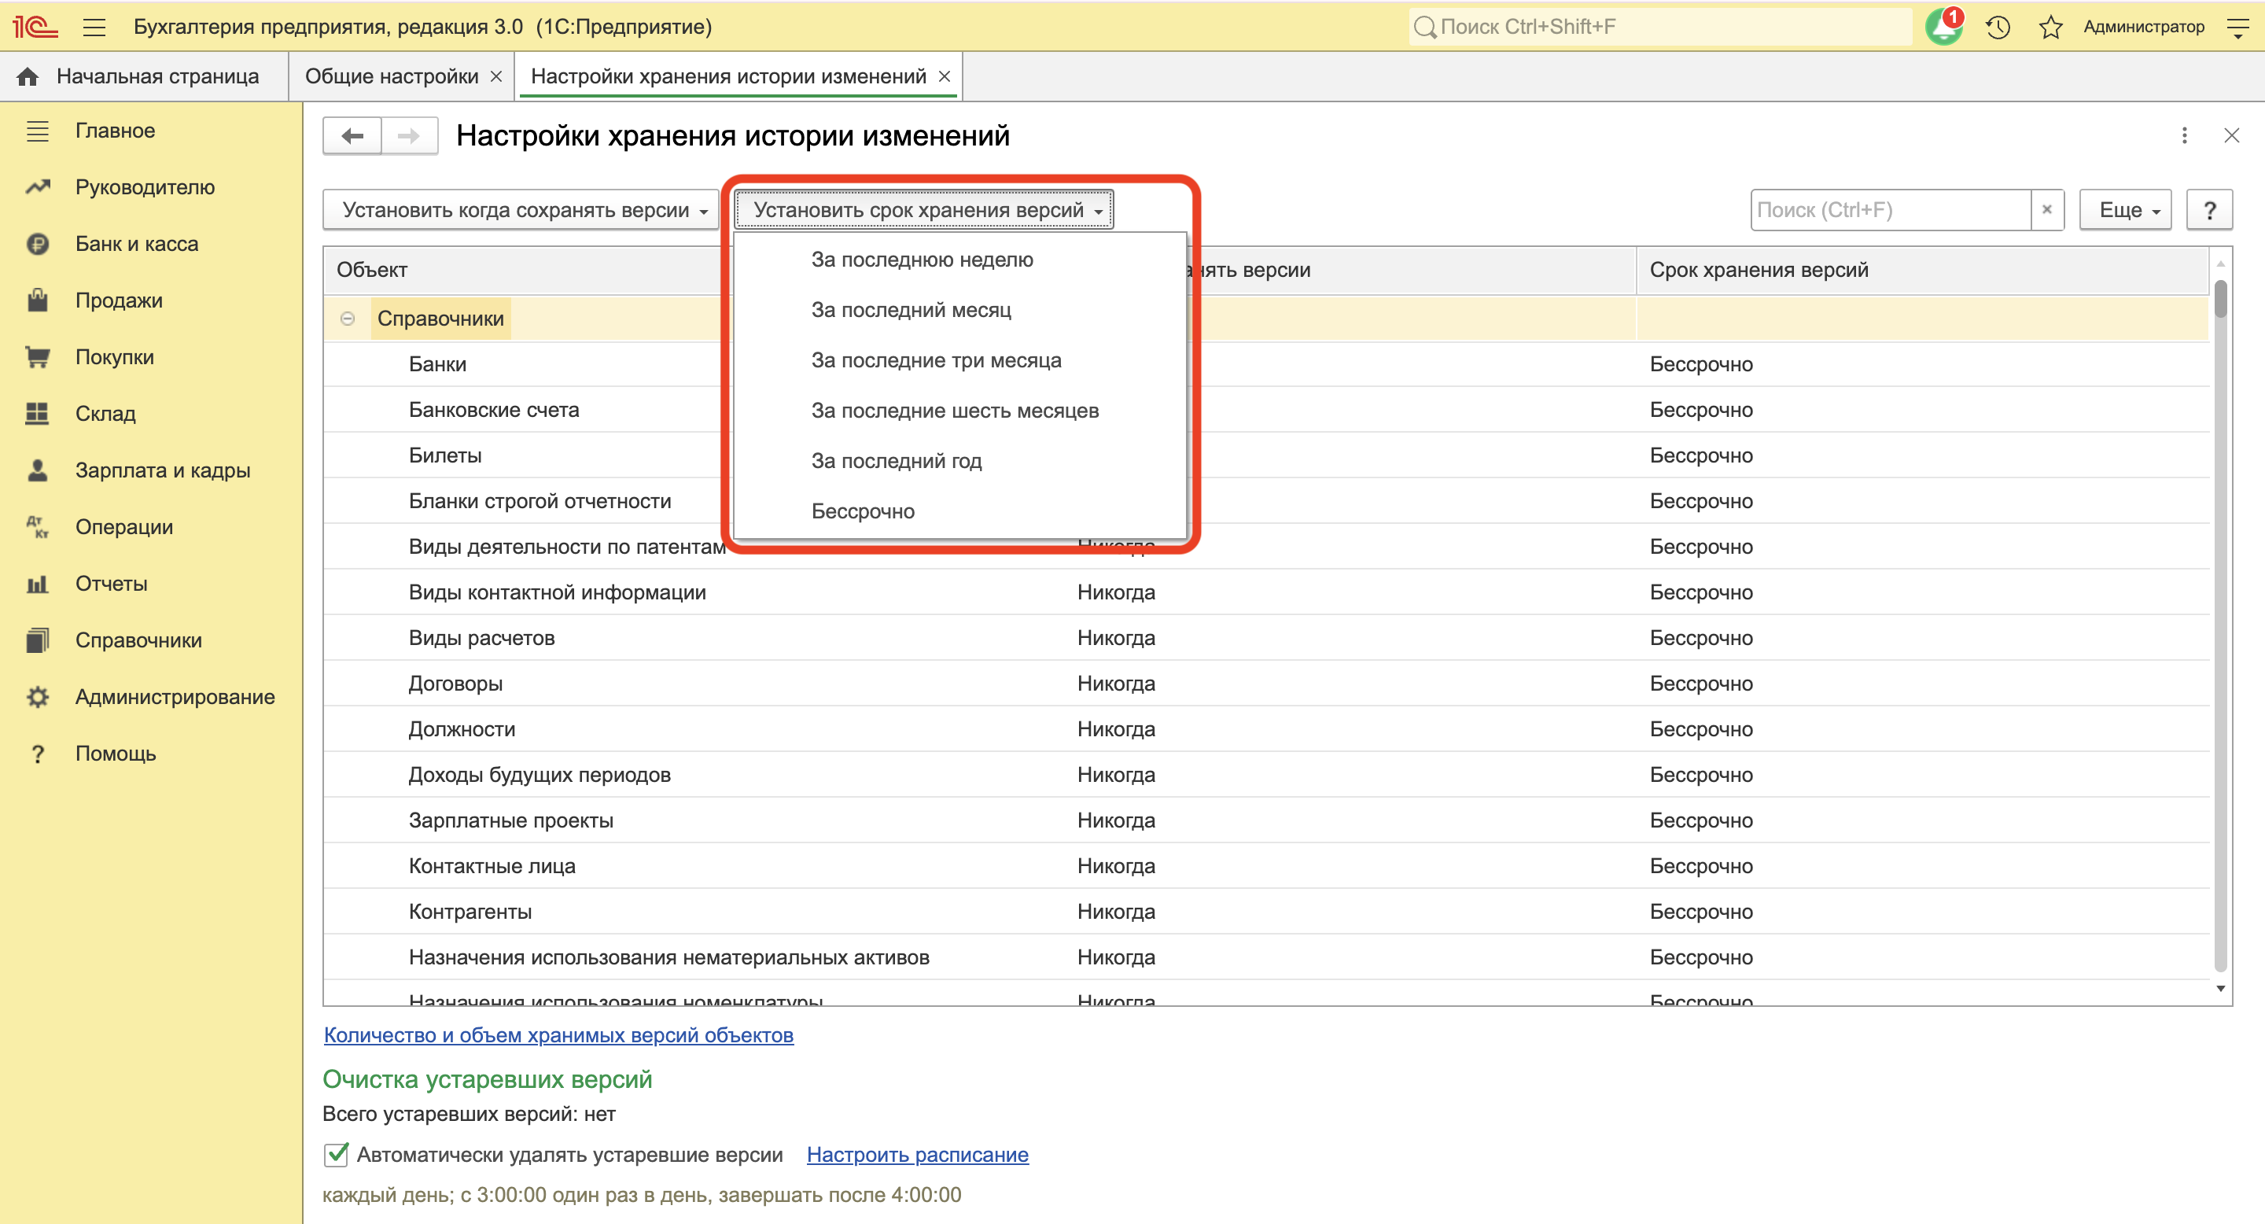Switch to Общие настройки tab

(x=392, y=76)
